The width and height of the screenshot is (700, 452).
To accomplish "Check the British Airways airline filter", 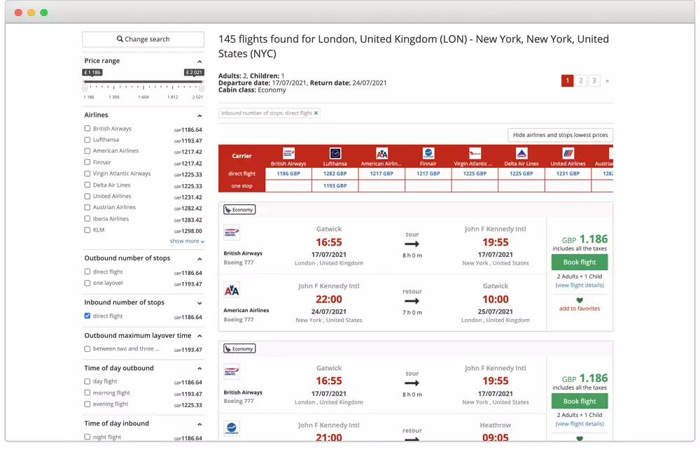I will [87, 129].
